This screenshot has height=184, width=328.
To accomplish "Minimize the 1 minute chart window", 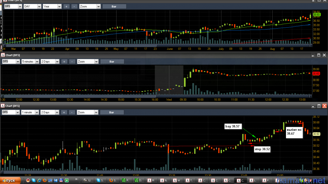I will pyautogui.click(x=313, y=106).
